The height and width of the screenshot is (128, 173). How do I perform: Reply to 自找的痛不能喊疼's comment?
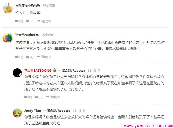coord(44,21)
